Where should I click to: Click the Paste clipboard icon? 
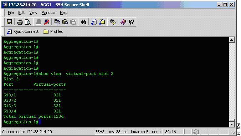(65, 22)
